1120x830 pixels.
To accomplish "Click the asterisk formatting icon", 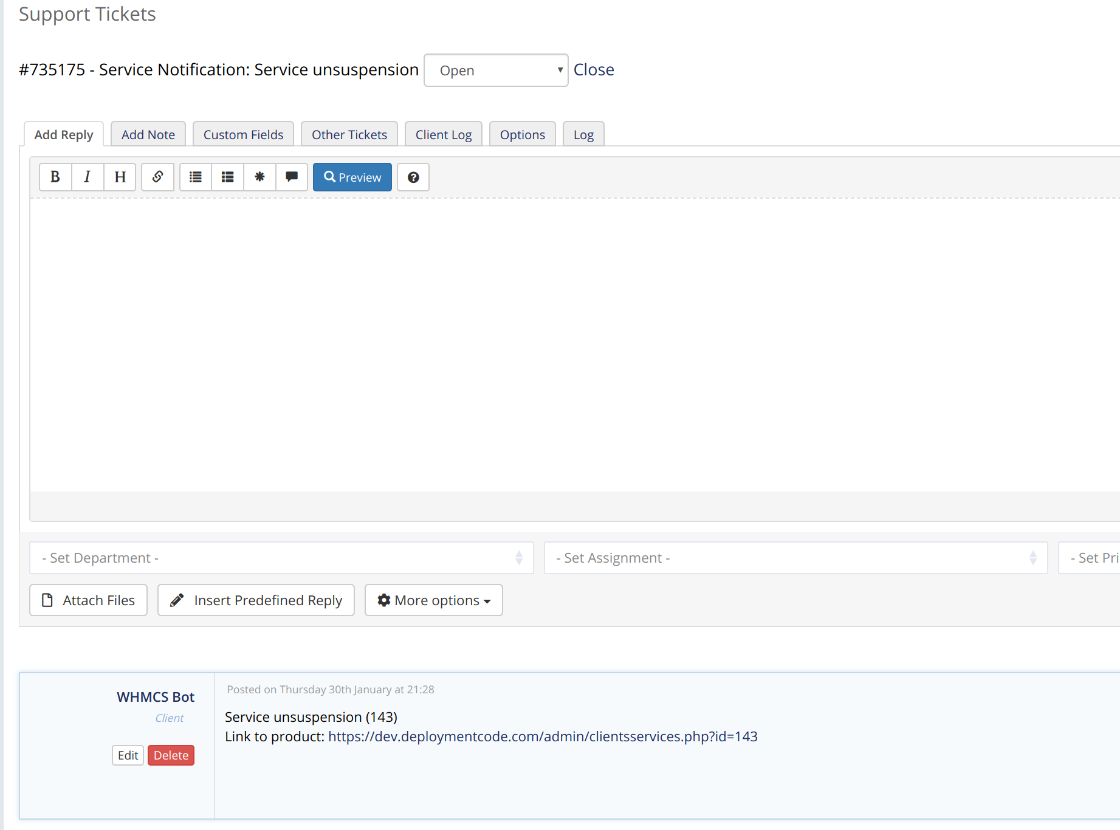I will [x=259, y=177].
